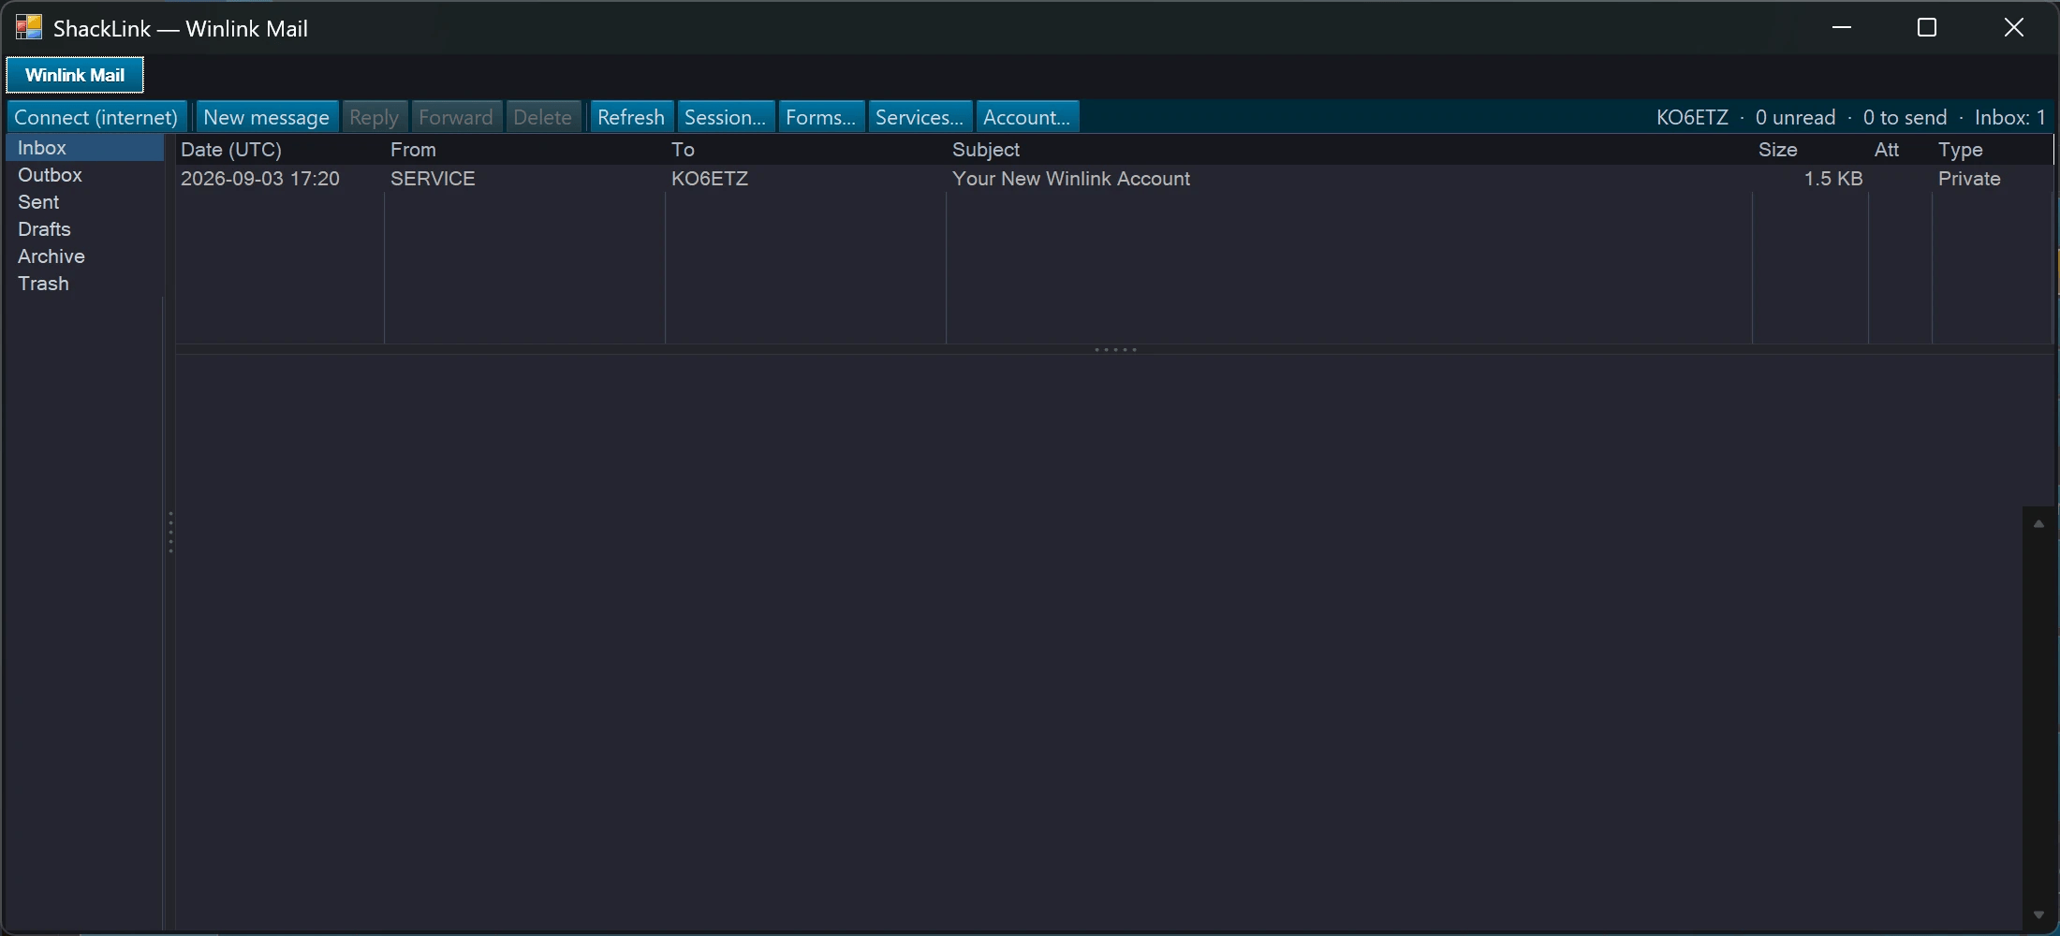The height and width of the screenshot is (936, 2060).
Task: Click the '0 to send' status text
Action: click(1905, 117)
